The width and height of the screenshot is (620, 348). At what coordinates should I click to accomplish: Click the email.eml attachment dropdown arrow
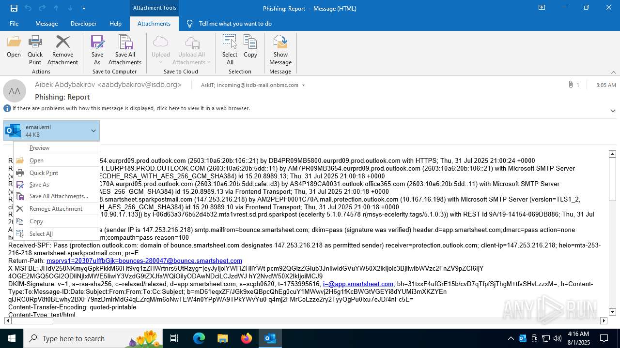click(x=93, y=130)
